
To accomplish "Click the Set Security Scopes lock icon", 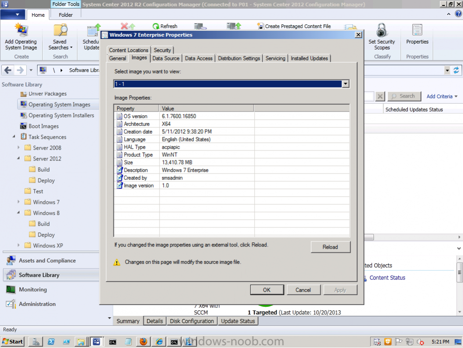I will pos(382,30).
